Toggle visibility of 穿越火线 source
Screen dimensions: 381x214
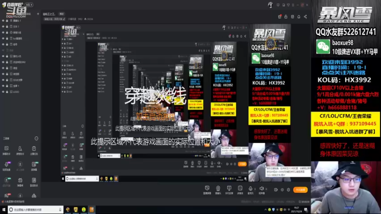[x=3, y=32]
